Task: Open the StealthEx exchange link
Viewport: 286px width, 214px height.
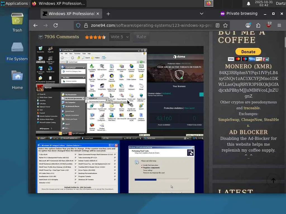Action: coord(271,120)
